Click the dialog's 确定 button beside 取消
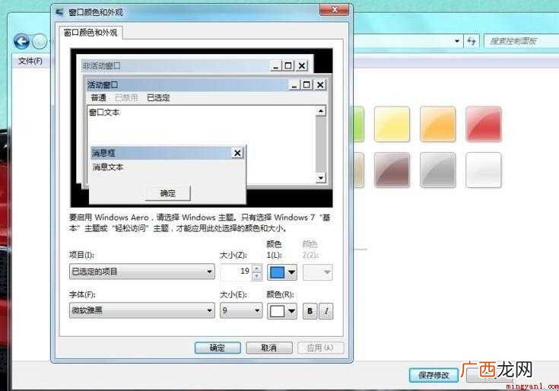This screenshot has width=559, height=391. (x=218, y=348)
